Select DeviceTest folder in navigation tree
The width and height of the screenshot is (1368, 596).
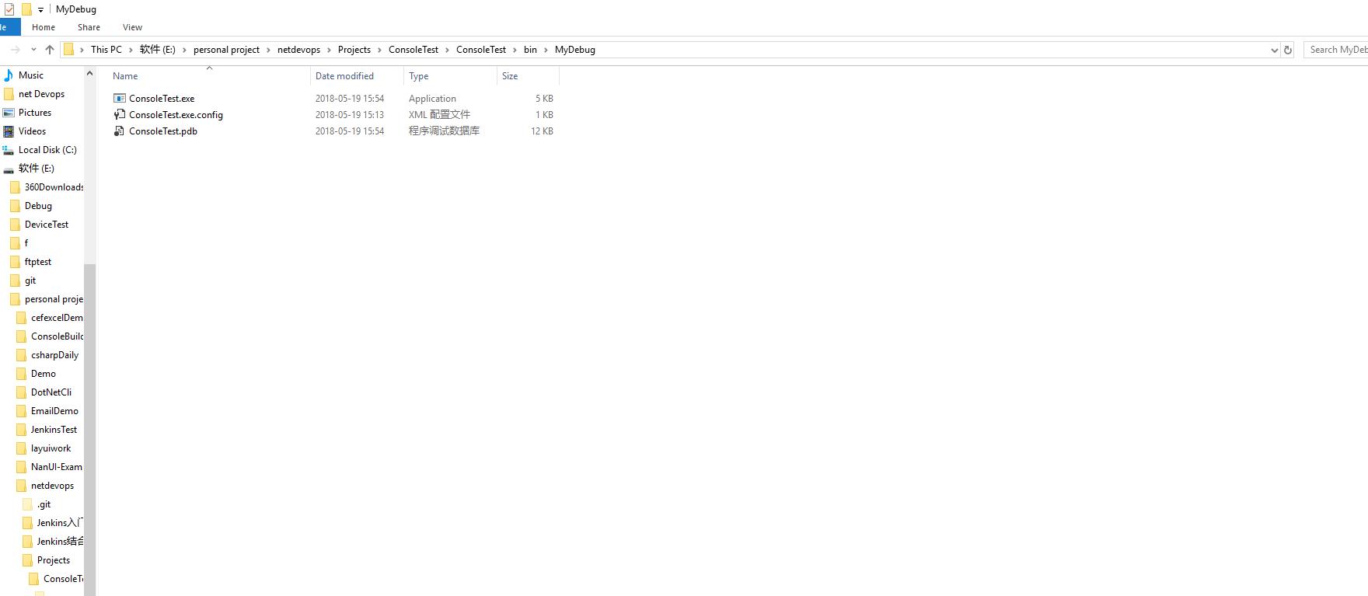[47, 225]
